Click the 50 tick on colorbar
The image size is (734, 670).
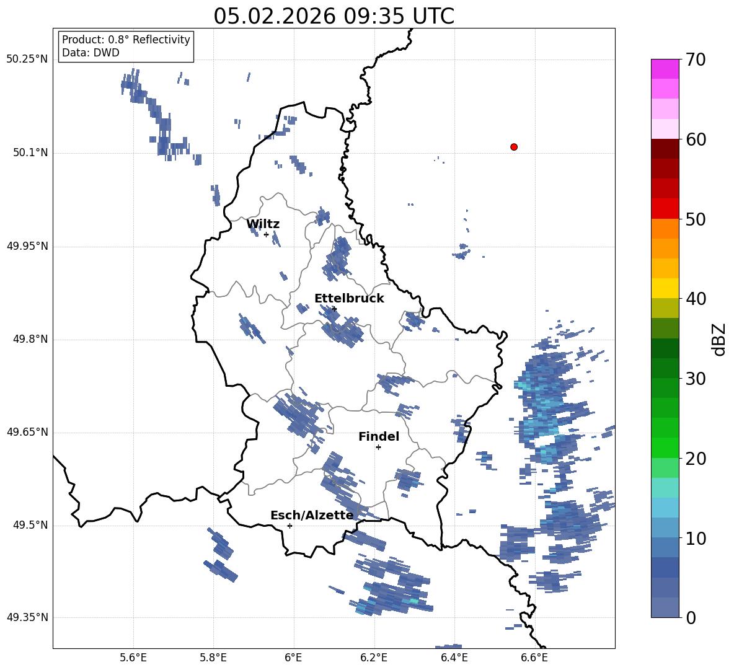tap(696, 219)
